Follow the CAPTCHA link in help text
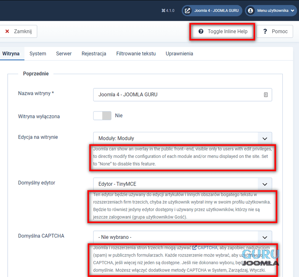This screenshot has height=277, width=299. pos(207,248)
